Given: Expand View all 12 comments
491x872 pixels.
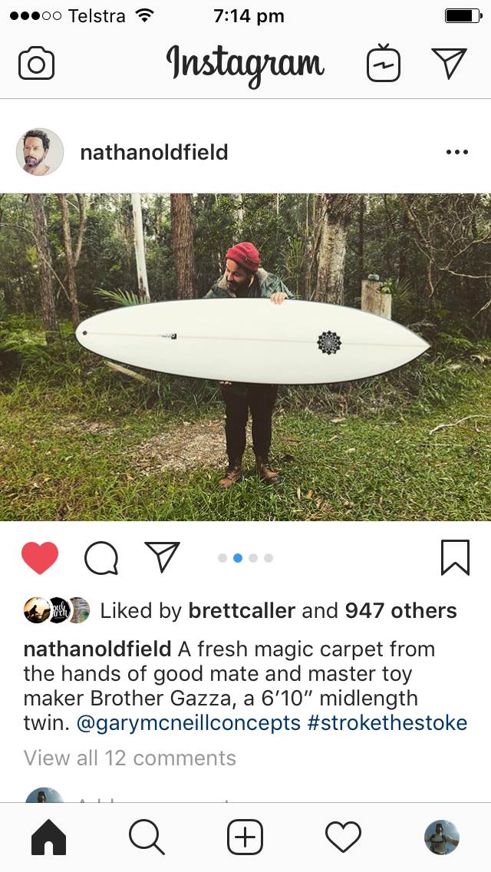Looking at the screenshot, I should [130, 758].
